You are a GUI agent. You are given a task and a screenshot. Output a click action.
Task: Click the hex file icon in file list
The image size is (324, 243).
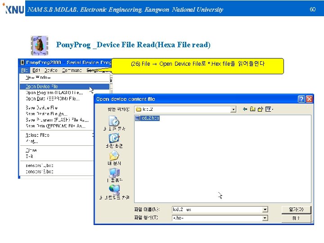tap(138, 118)
